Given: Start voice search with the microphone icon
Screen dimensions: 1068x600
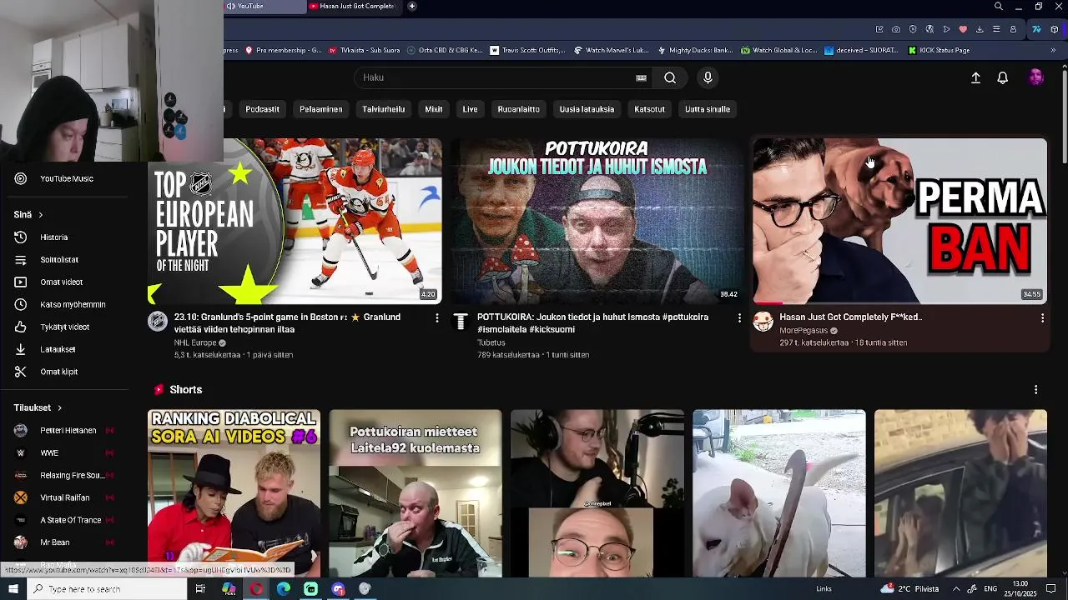Looking at the screenshot, I should pos(708,77).
